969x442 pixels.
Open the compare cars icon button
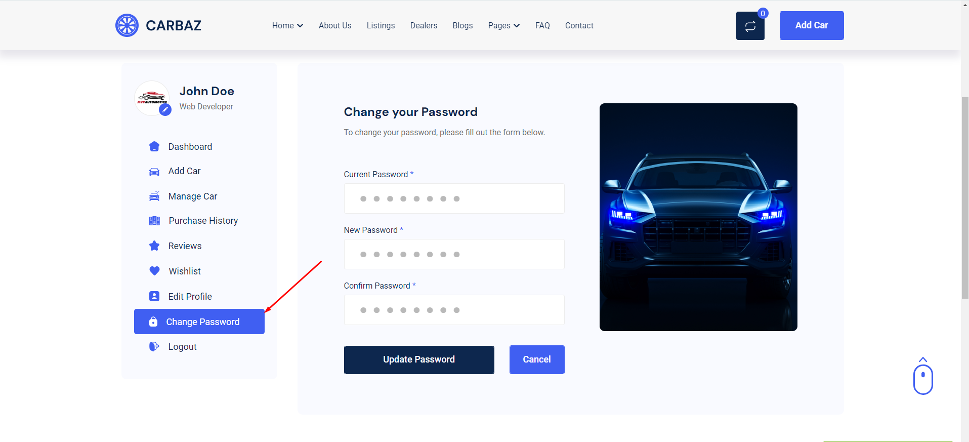(x=750, y=26)
